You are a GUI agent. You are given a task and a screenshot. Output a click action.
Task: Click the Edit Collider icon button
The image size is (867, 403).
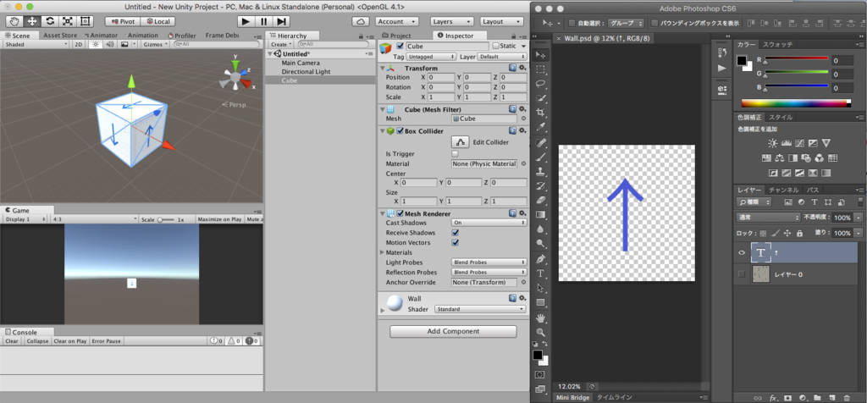click(460, 142)
